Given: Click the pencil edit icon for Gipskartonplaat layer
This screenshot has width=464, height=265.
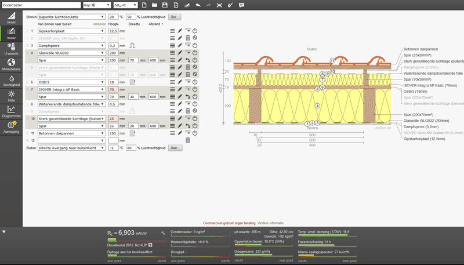Looking at the screenshot, I should [180, 31].
